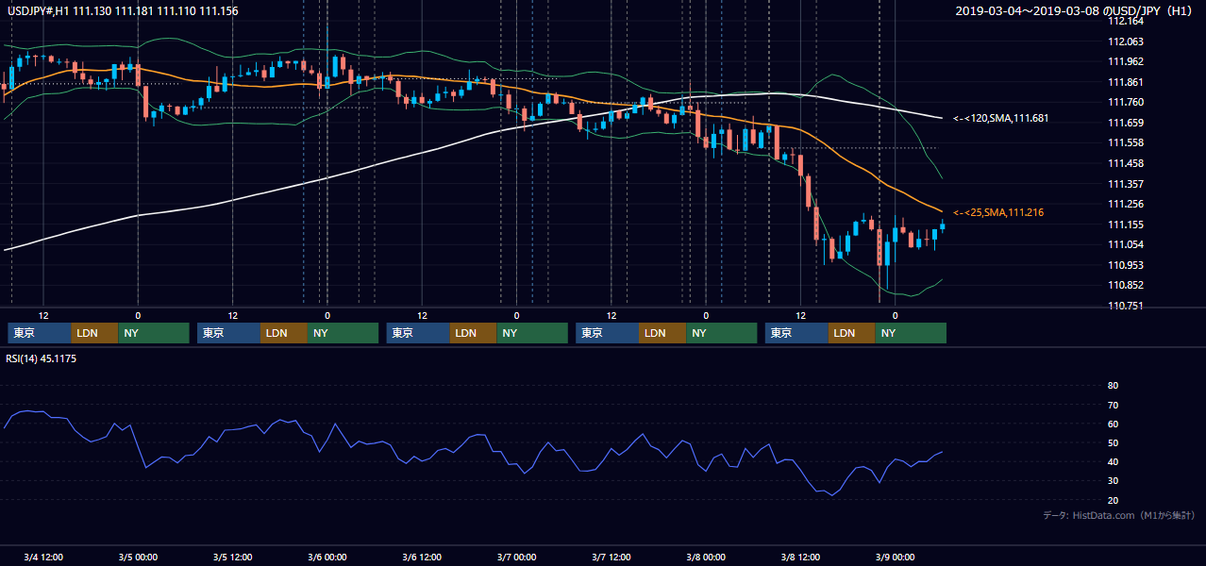Click the 111.861 price axis label
This screenshot has height=566, width=1206.
1125,82
